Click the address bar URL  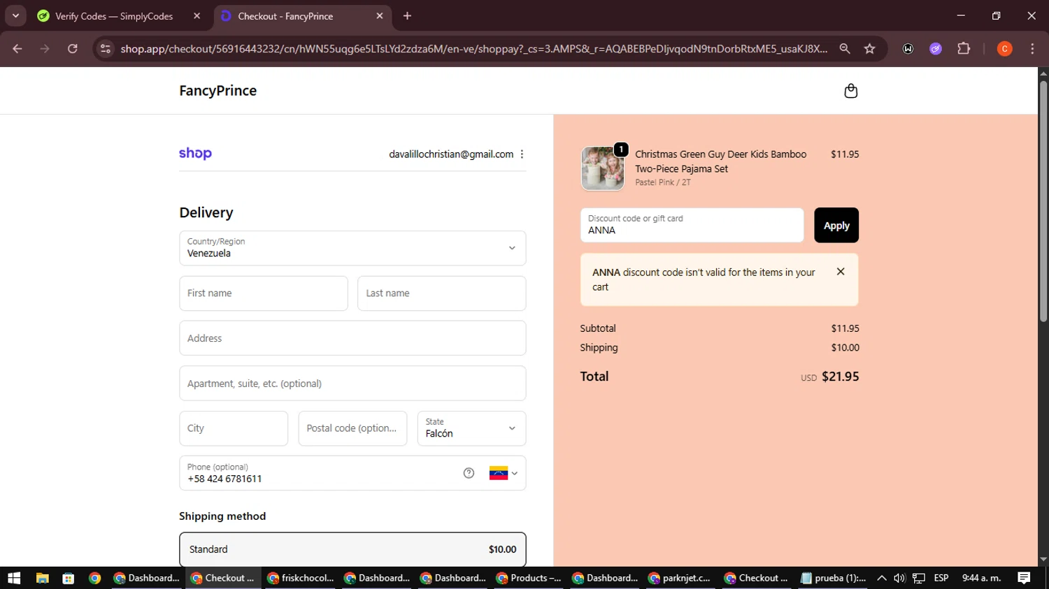click(473, 49)
